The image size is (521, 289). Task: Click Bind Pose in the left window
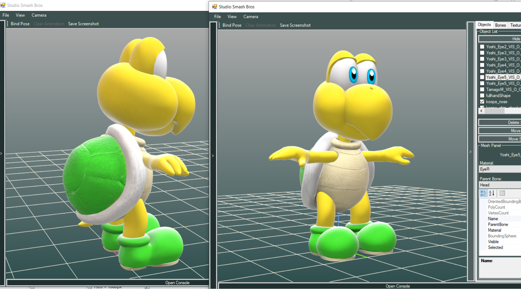click(x=20, y=24)
